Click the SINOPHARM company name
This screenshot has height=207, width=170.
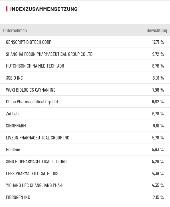(x=16, y=126)
